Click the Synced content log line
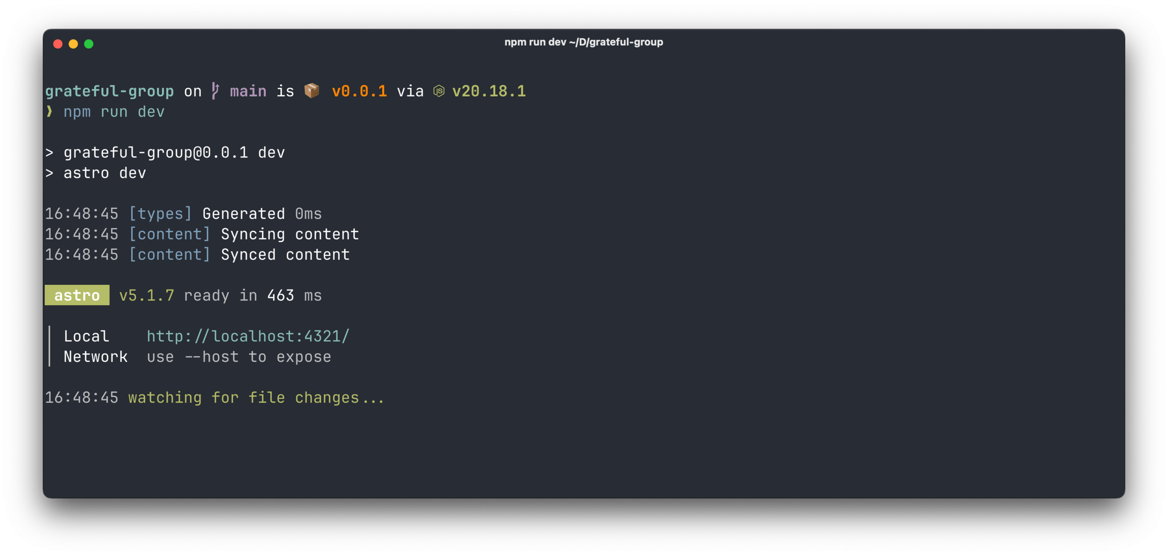Image resolution: width=1168 pixels, height=555 pixels. click(x=285, y=255)
